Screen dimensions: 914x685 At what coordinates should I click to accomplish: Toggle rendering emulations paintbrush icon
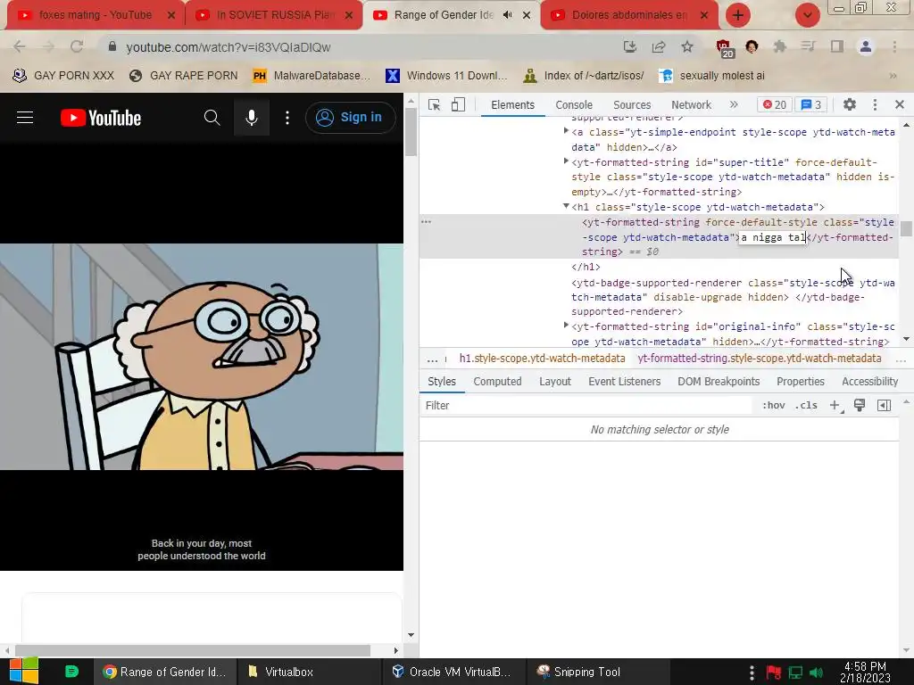point(860,406)
